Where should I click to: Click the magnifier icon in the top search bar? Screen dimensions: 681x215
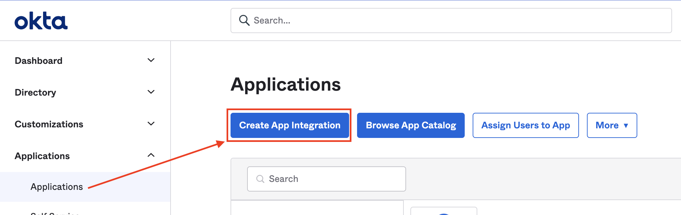click(244, 21)
